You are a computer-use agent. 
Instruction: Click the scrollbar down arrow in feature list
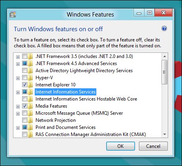(x=165, y=134)
